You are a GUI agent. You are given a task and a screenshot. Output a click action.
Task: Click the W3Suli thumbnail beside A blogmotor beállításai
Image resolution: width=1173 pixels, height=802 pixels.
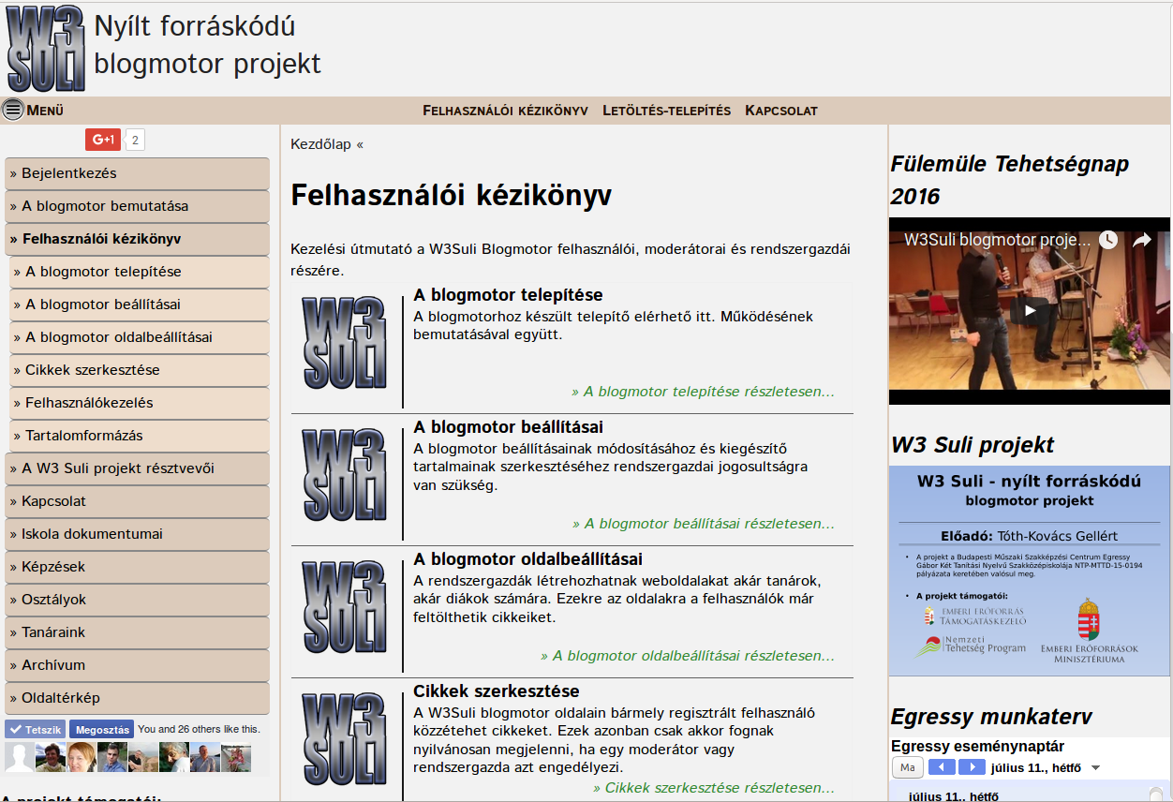pos(344,475)
